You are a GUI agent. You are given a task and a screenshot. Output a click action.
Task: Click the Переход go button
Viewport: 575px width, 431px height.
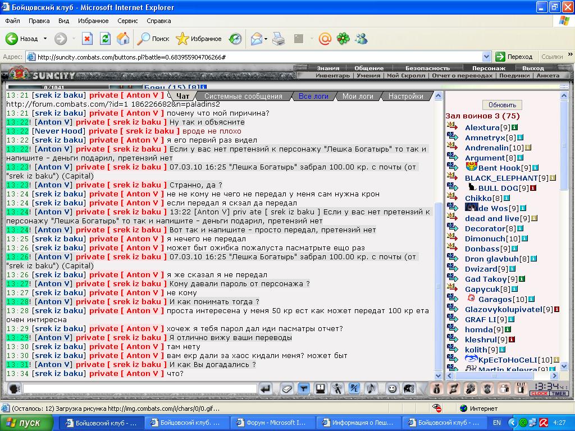(x=514, y=57)
